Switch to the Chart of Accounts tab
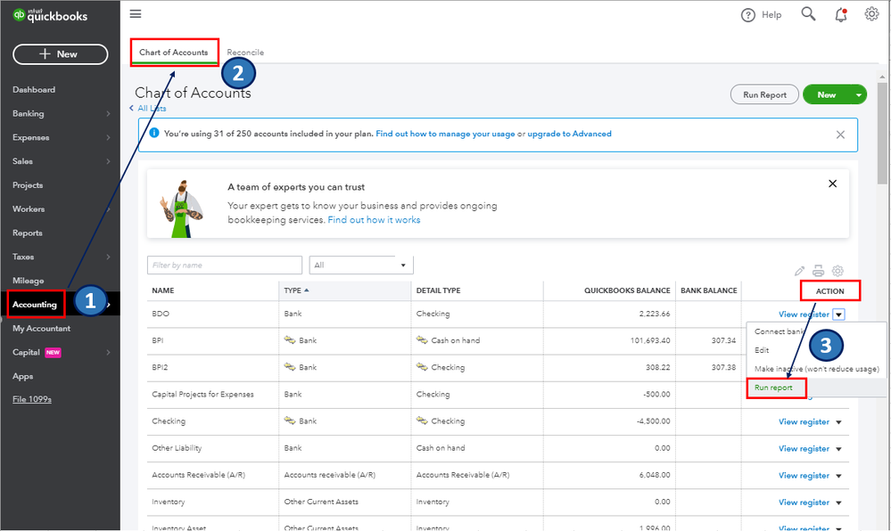Screen dimensions: 891x531 [x=174, y=53]
